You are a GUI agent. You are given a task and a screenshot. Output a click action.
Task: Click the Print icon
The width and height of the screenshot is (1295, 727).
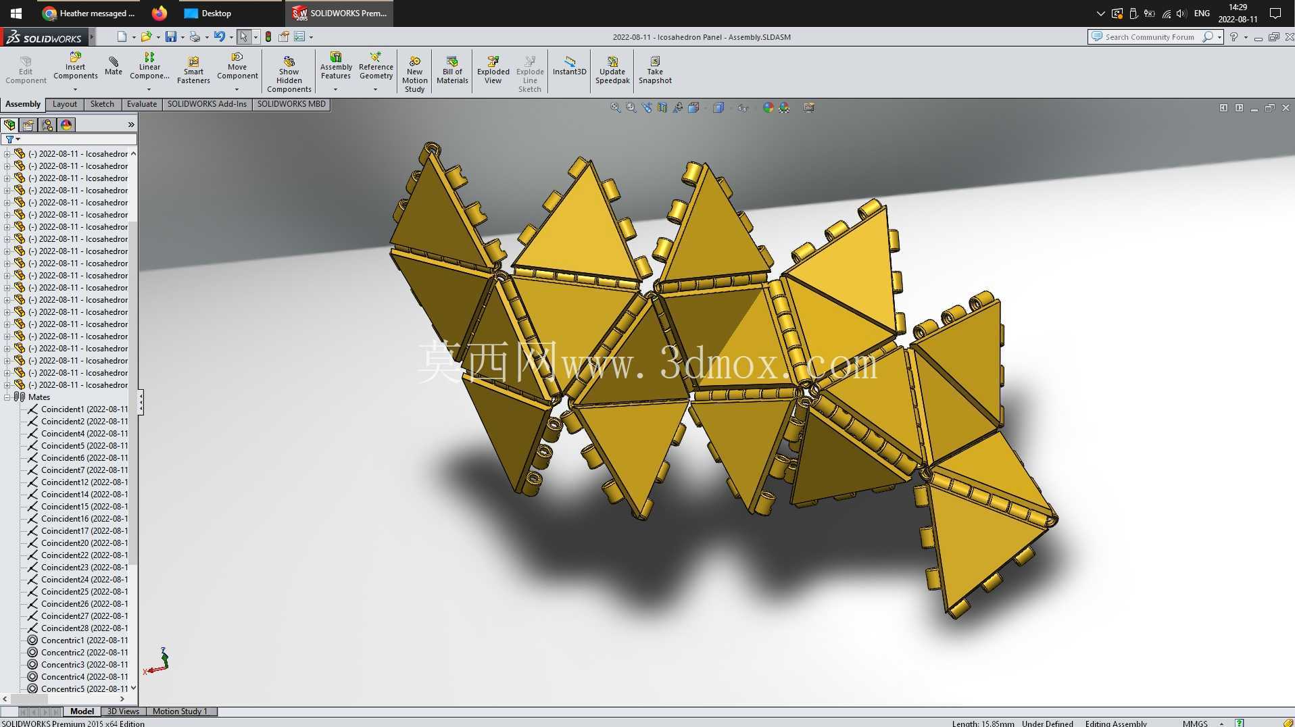[195, 36]
